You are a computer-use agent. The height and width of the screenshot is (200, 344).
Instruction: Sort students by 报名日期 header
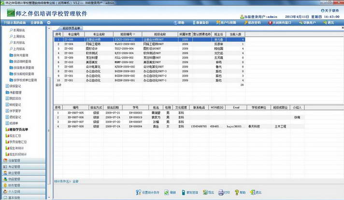click(113, 107)
